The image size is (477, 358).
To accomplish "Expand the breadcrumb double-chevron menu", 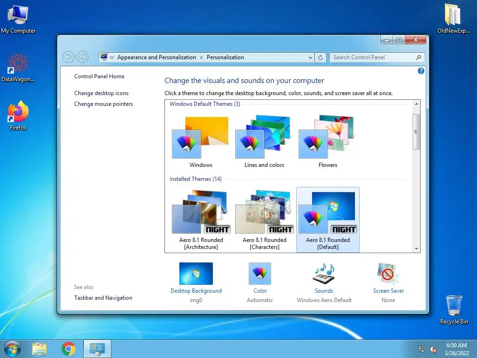I will [x=112, y=57].
